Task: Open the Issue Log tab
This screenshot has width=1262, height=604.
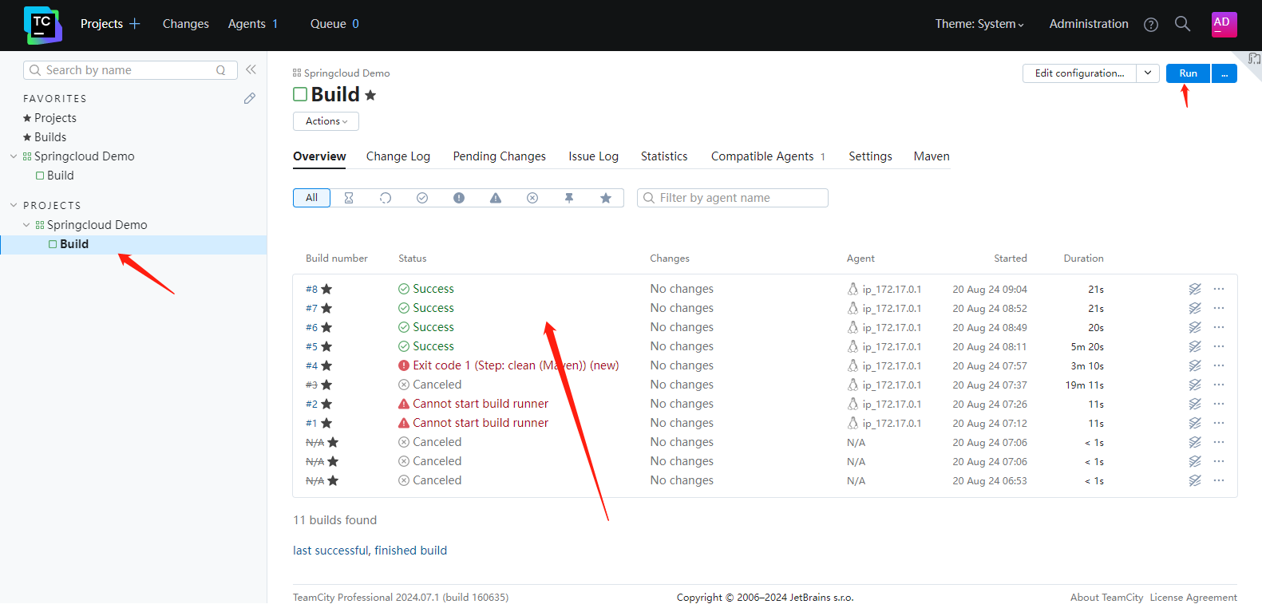Action: 593,156
